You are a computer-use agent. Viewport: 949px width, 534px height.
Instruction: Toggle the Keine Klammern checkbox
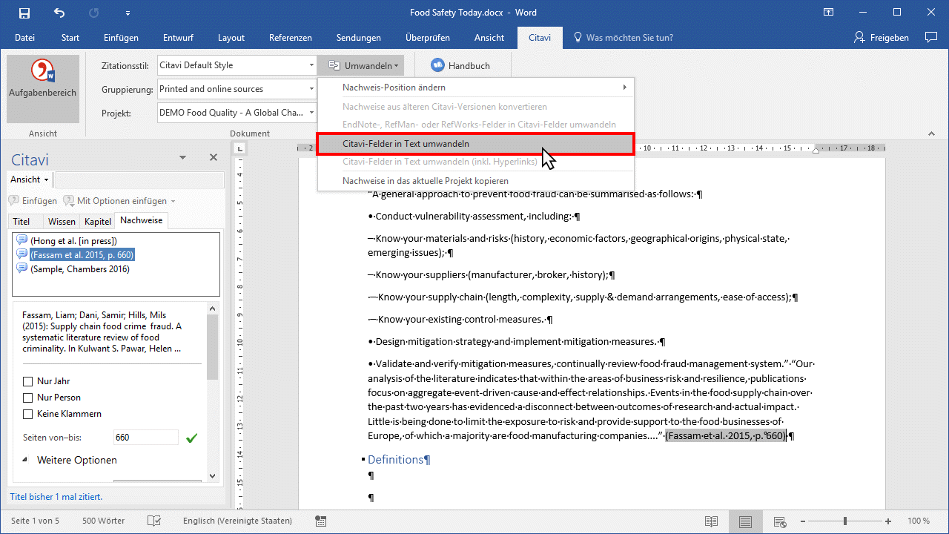(28, 414)
